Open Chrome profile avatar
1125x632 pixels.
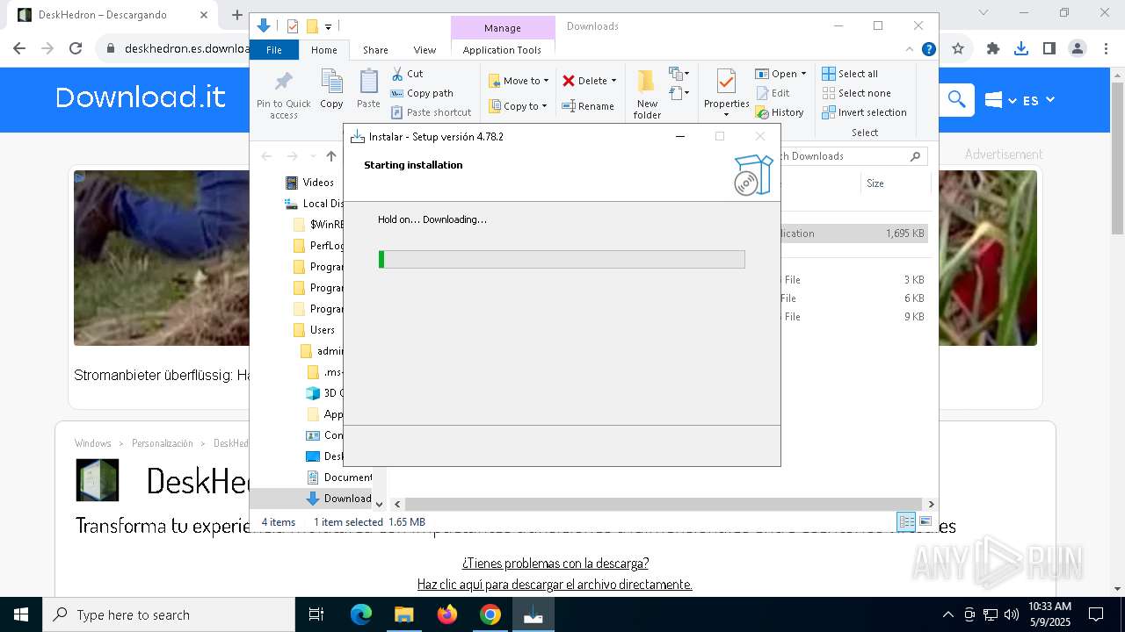(x=1078, y=49)
